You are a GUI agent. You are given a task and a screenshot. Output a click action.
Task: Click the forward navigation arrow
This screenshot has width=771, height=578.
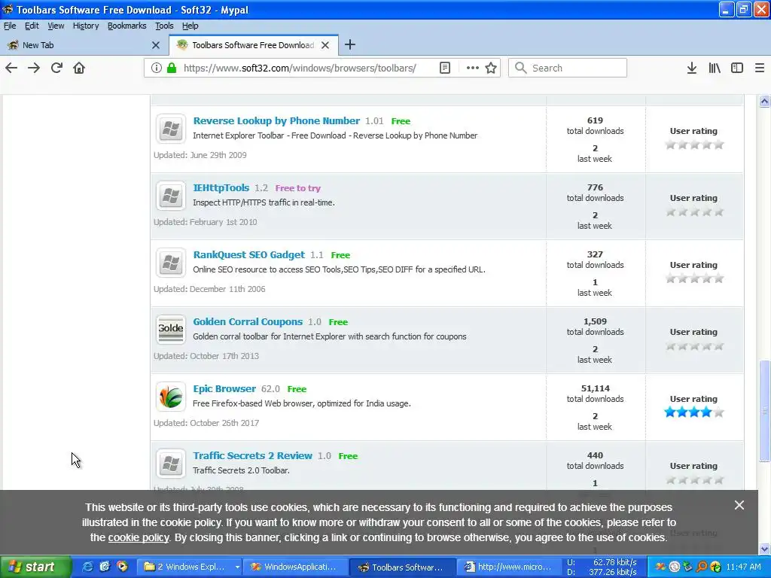(34, 68)
